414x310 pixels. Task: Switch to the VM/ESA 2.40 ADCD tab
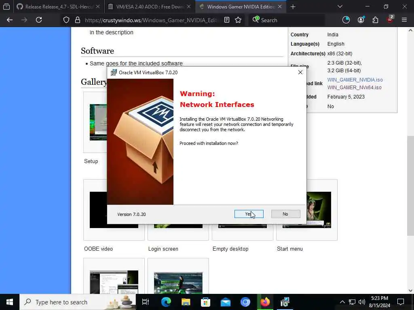[x=150, y=6]
